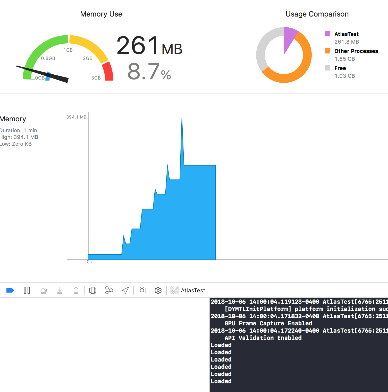Open the environment overrides gear icon

[x=158, y=291]
